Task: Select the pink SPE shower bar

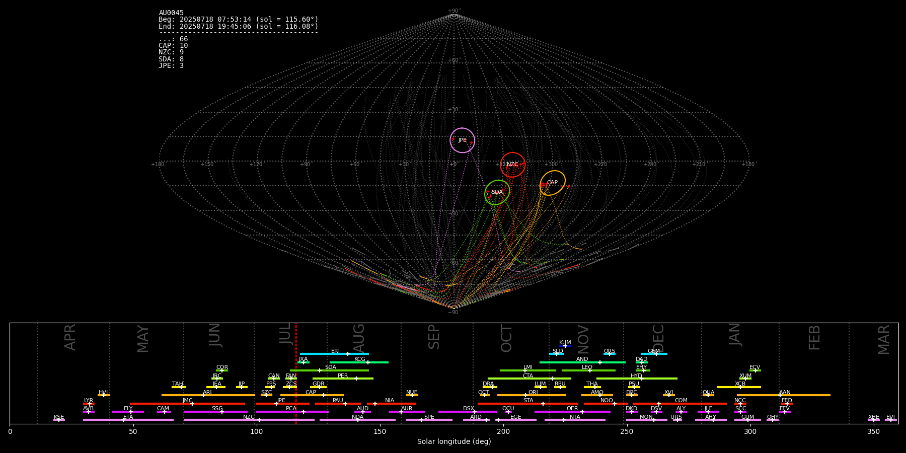Action: (429, 420)
